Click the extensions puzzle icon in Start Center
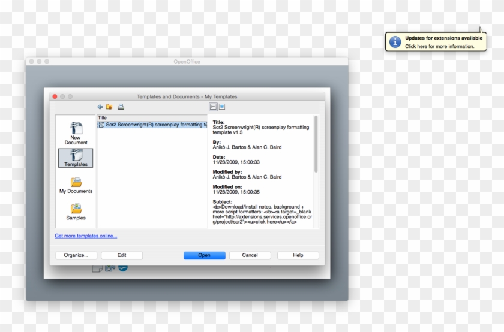Viewport: 504px width, 332px height. click(110, 268)
